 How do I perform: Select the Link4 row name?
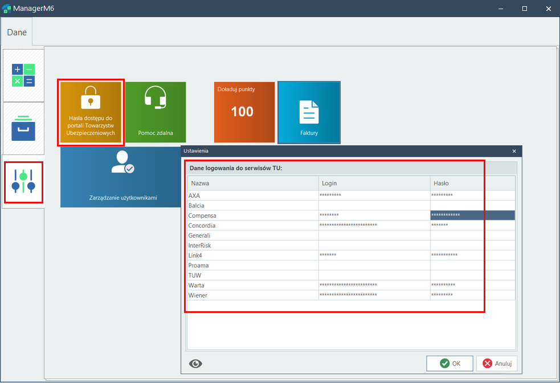click(253, 255)
